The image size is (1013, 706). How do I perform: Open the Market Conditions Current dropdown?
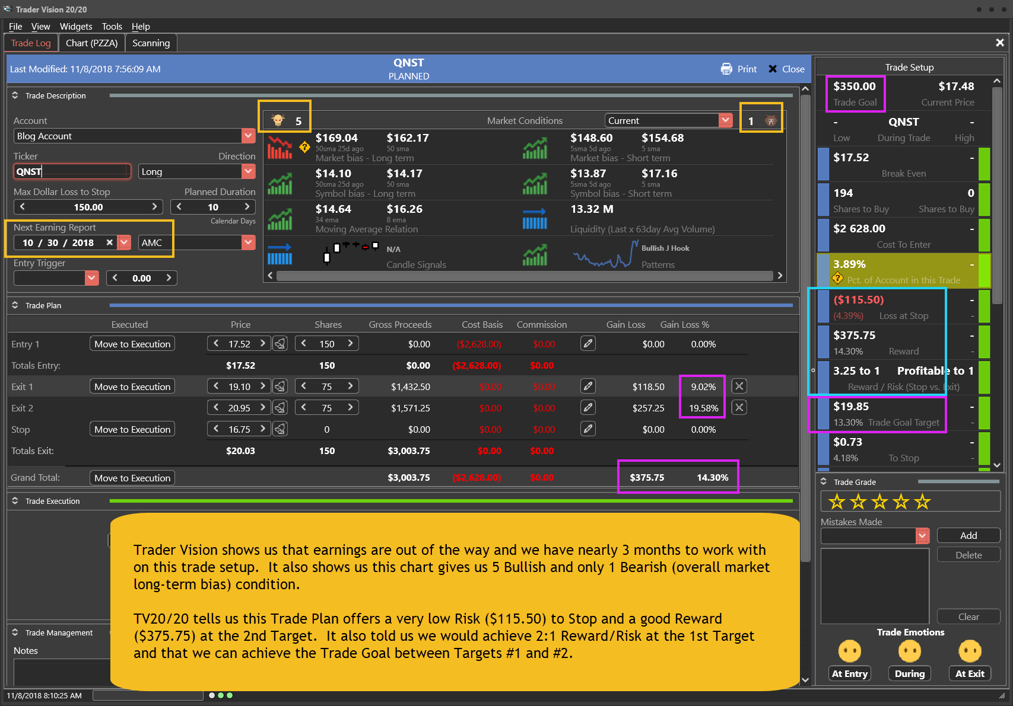(725, 120)
